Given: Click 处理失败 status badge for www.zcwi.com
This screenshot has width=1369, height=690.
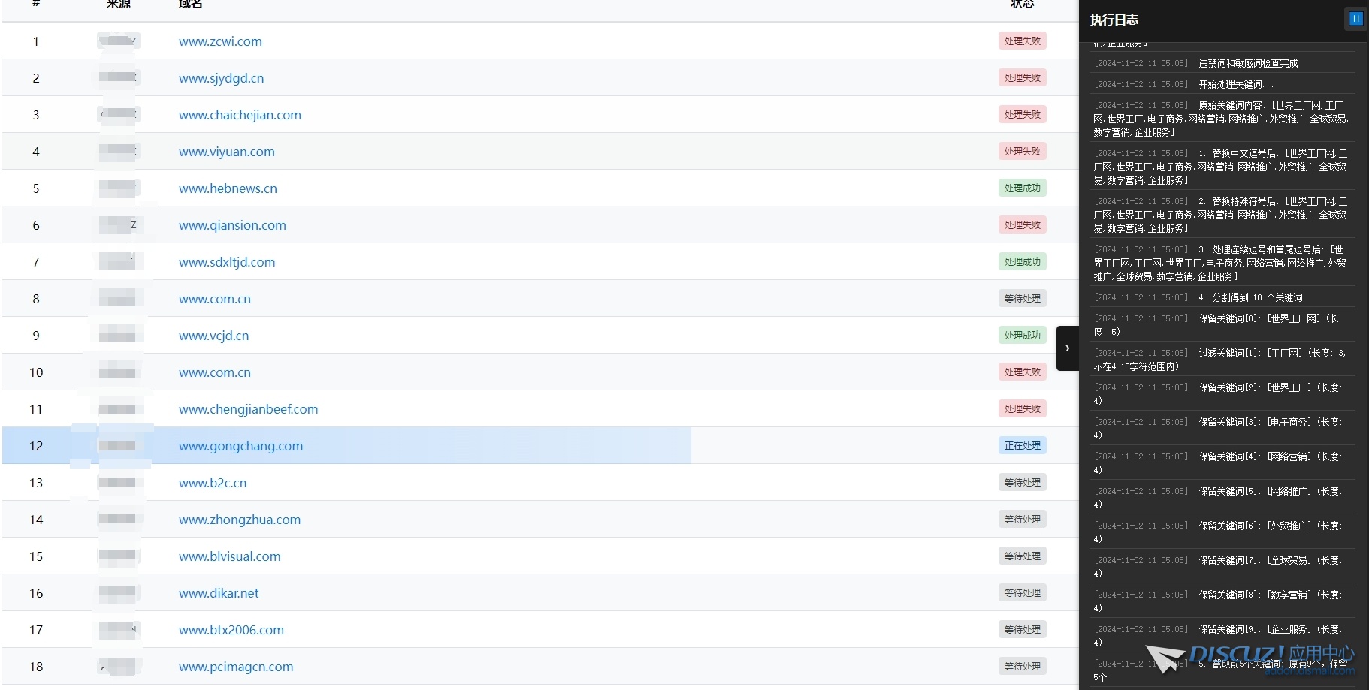Looking at the screenshot, I should point(1022,41).
